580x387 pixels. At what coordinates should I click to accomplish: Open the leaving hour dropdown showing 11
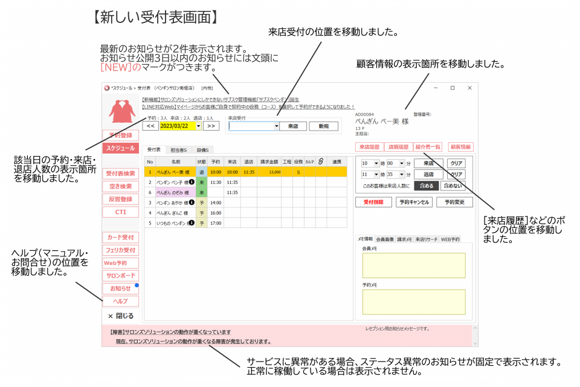(x=376, y=174)
